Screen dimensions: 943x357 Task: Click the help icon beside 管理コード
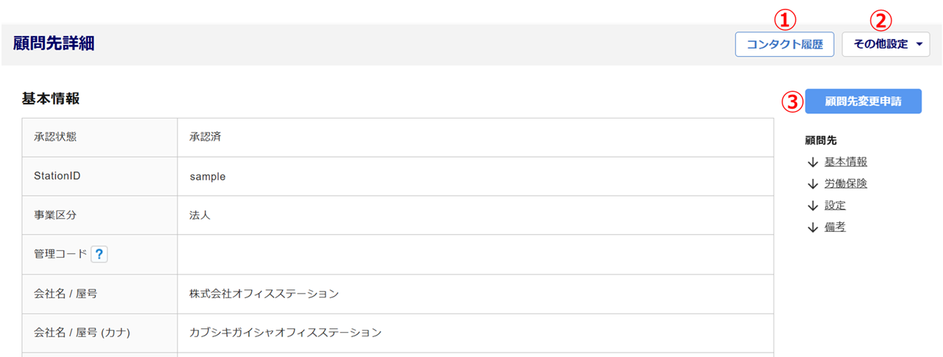point(99,255)
